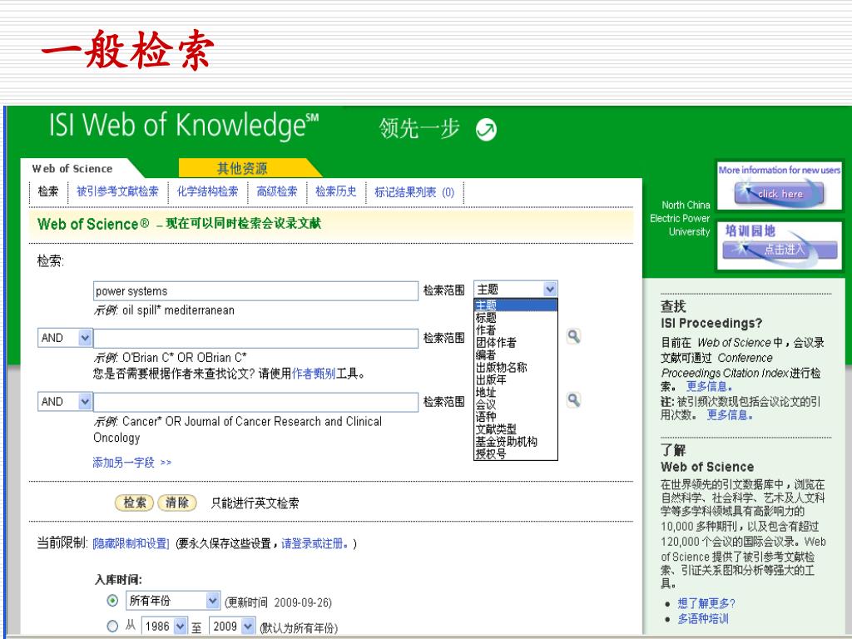This screenshot has width=852, height=639.
Task: Click the 入库时间 label
Action: tap(118, 580)
